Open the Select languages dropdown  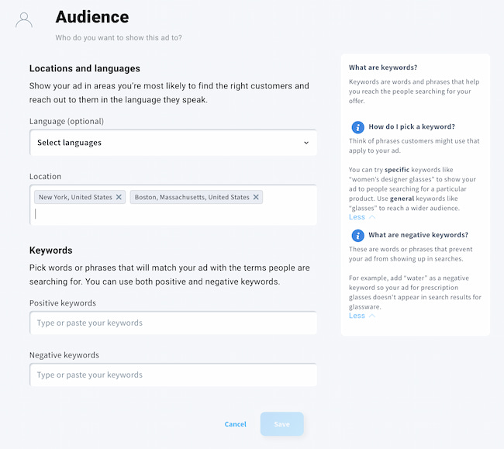[173, 143]
